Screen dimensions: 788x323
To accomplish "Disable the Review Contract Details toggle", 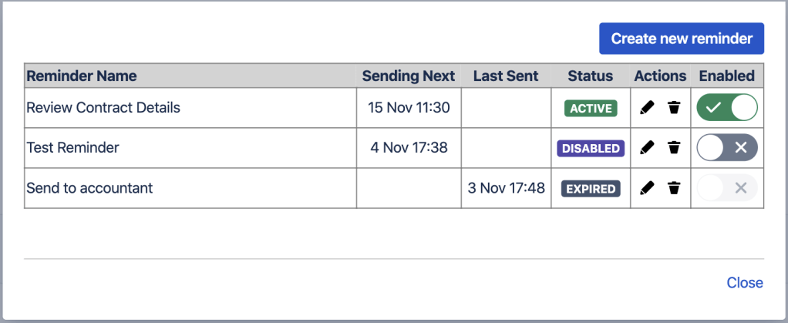I will point(727,108).
